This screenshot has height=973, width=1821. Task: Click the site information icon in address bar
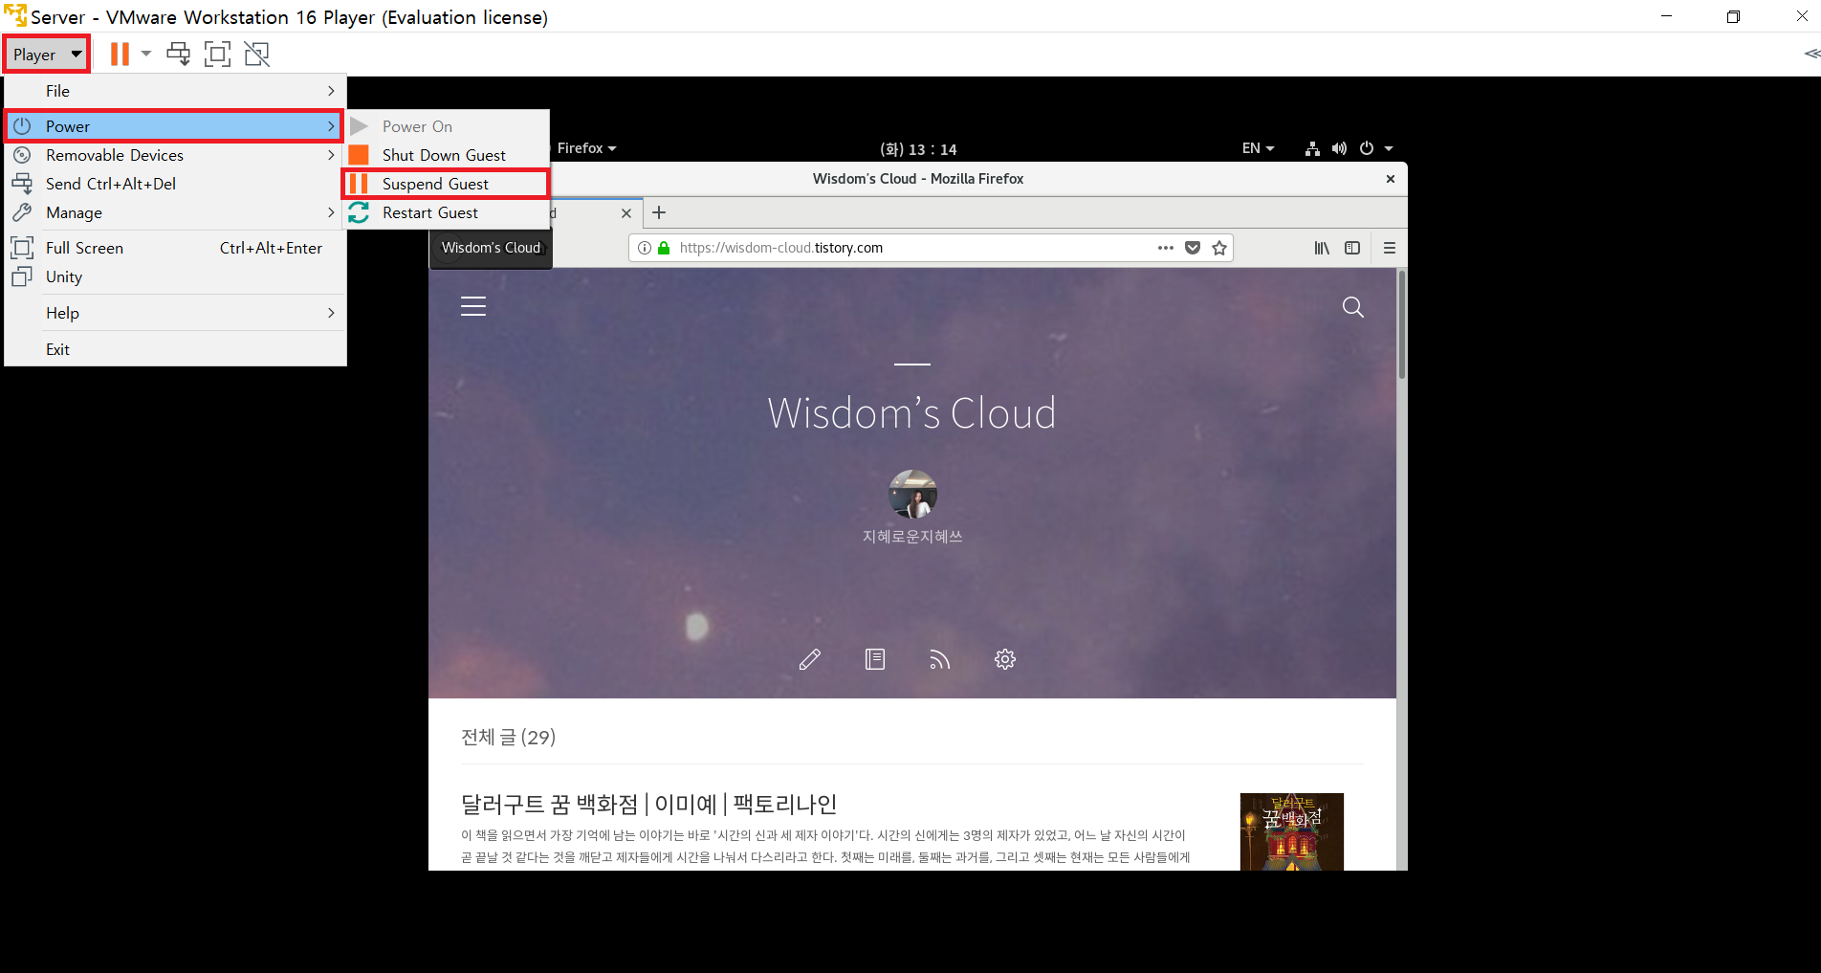pos(645,248)
